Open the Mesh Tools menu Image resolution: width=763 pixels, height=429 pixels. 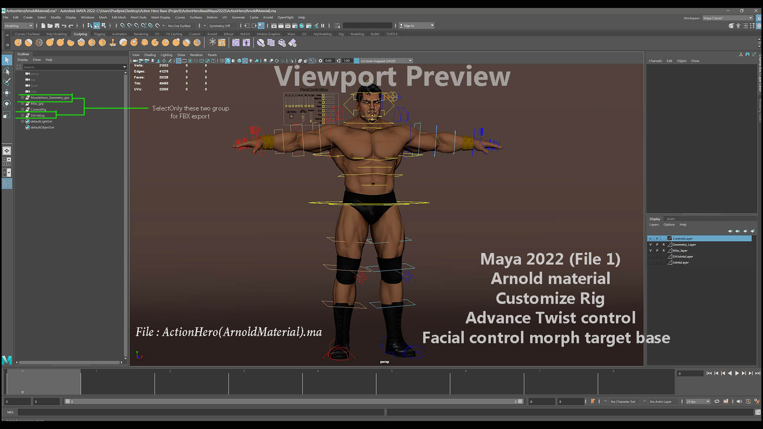(x=138, y=17)
